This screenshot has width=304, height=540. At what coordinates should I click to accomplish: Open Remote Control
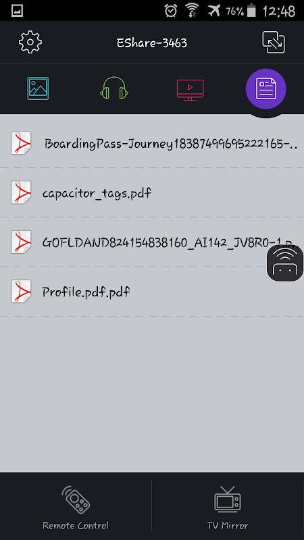point(76,507)
